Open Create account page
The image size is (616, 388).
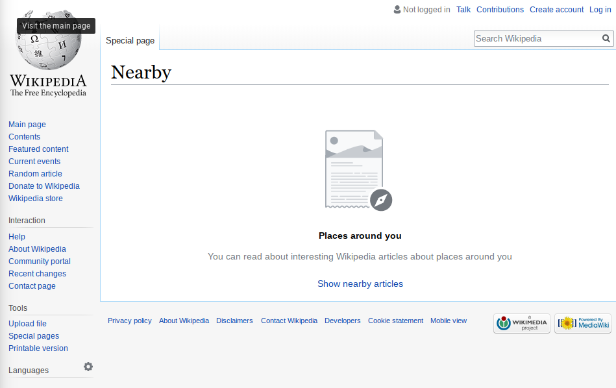tap(556, 10)
